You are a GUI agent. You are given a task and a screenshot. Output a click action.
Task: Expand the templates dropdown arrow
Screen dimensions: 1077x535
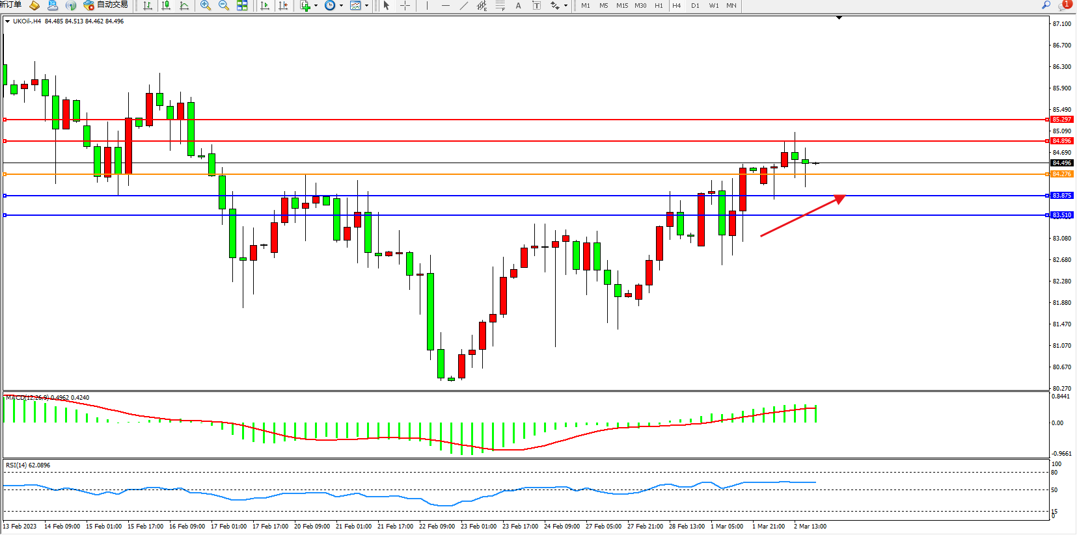click(366, 6)
